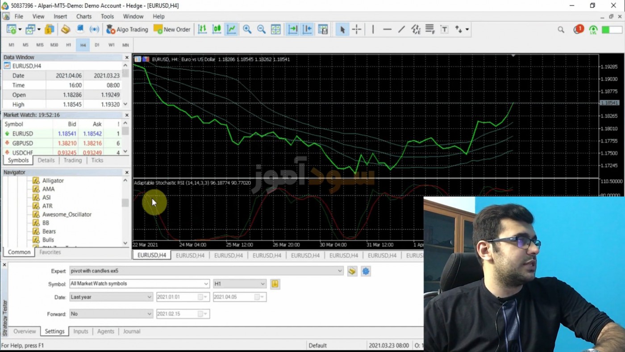
Task: Open the green LVL icon
Action: point(593,30)
